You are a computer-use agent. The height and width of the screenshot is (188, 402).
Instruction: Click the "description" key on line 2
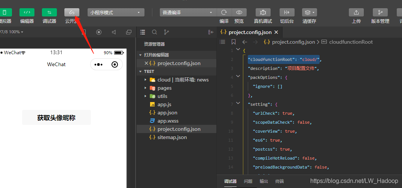(264, 68)
